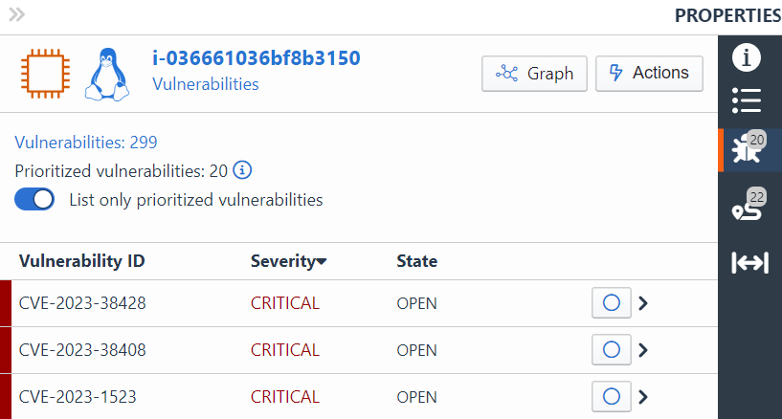This screenshot has height=419, width=782.
Task: Click the prioritized vulnerabilities info icon
Action: (242, 171)
